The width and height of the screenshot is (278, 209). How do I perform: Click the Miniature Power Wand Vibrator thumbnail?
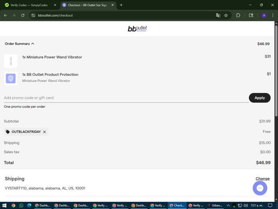pyautogui.click(x=10, y=61)
